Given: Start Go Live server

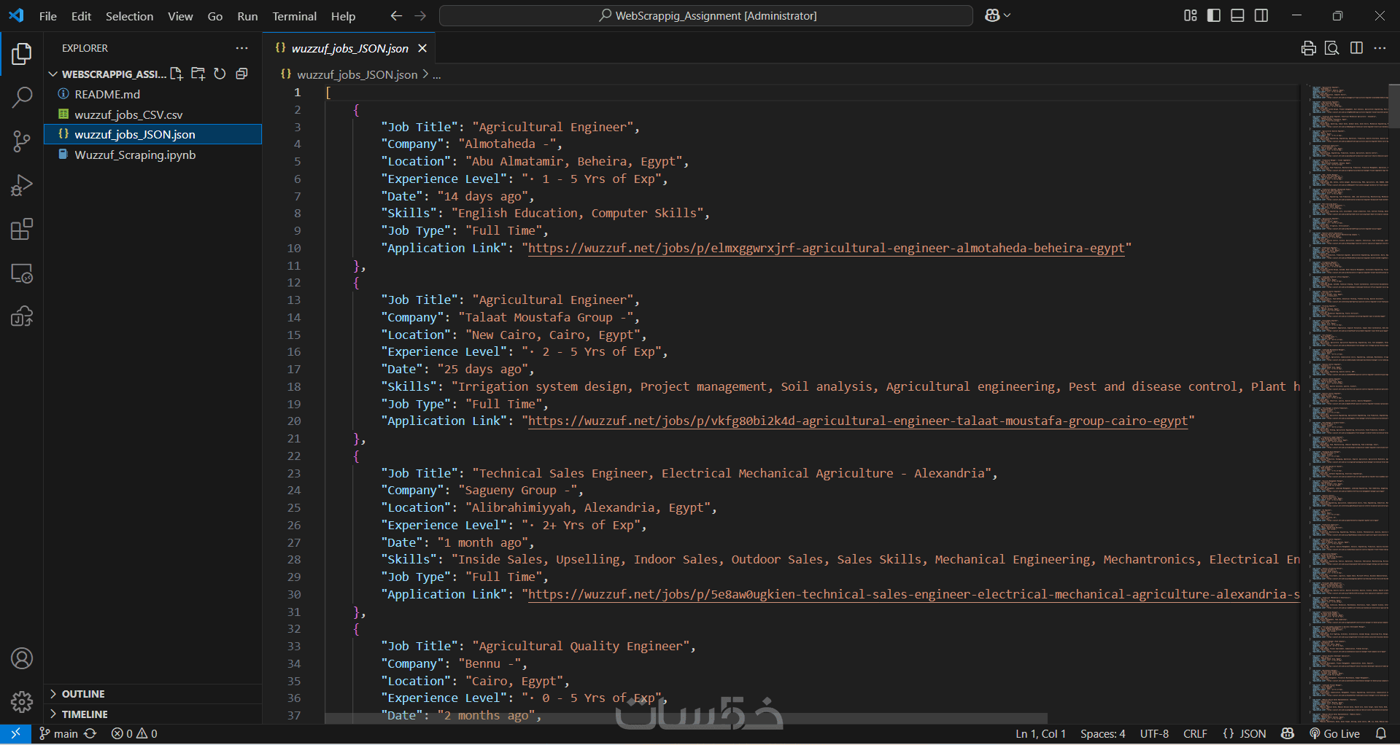Looking at the screenshot, I should click(1335, 734).
